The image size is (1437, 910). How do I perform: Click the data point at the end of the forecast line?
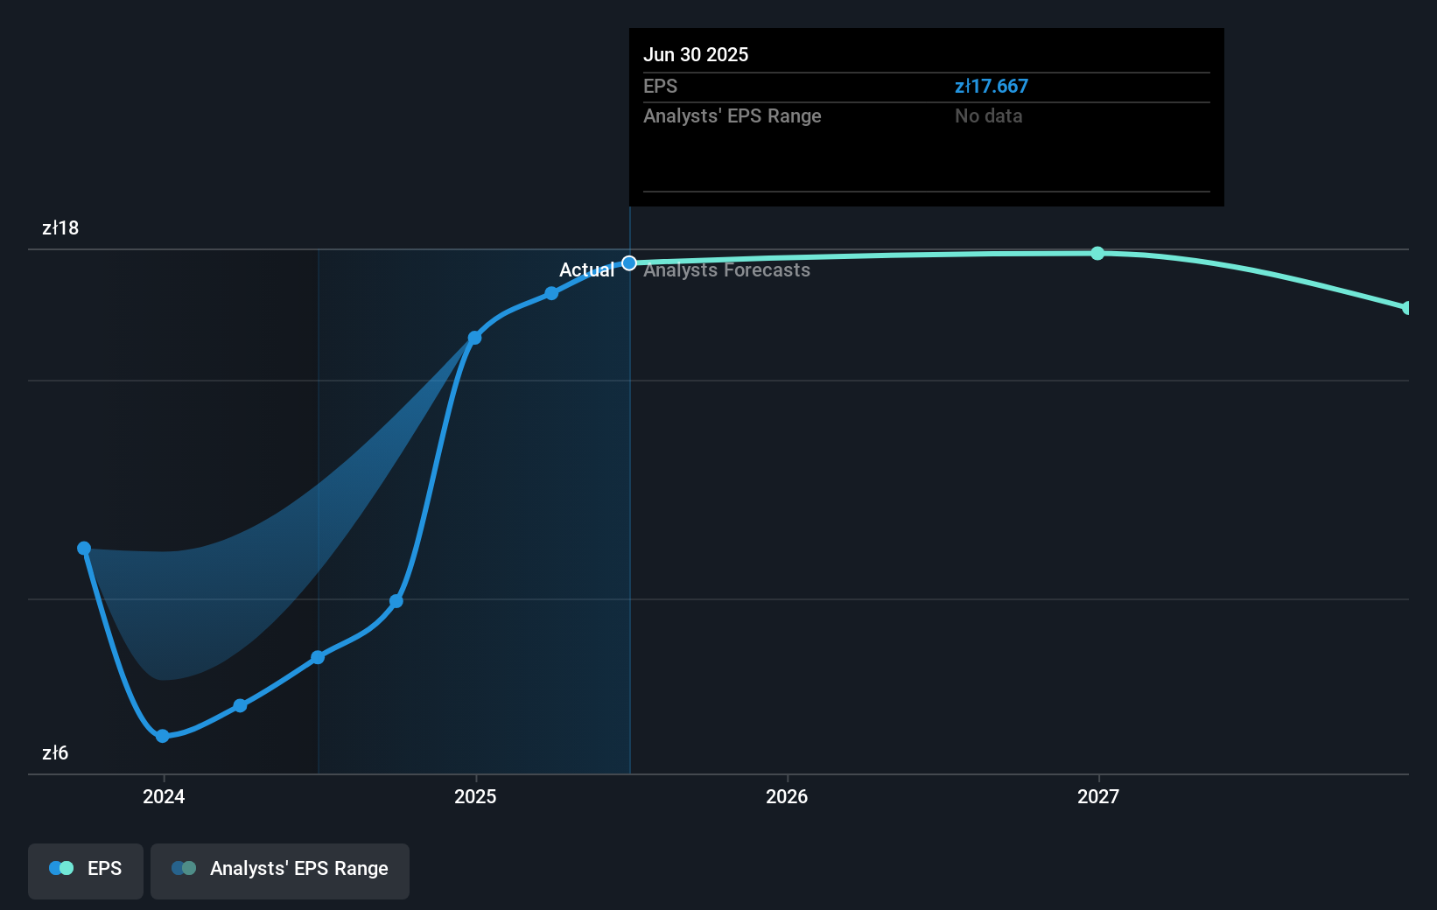1405,307
